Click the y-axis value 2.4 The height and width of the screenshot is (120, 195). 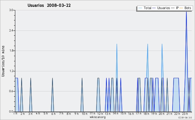[x=11, y=30]
